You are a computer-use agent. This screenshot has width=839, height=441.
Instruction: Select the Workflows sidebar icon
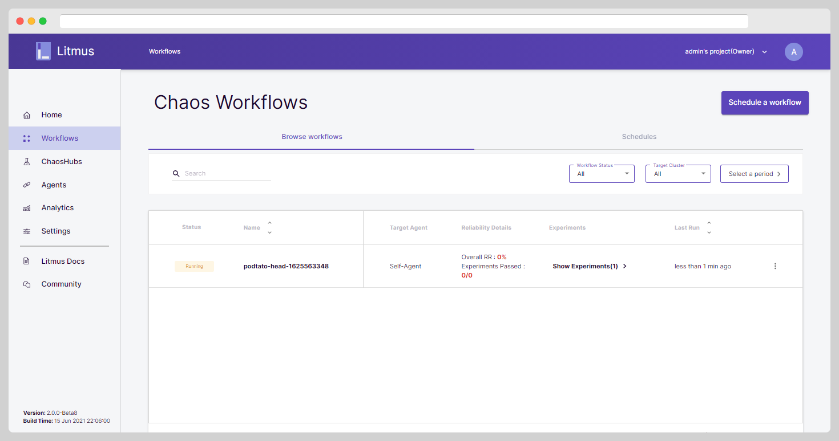pyautogui.click(x=27, y=138)
